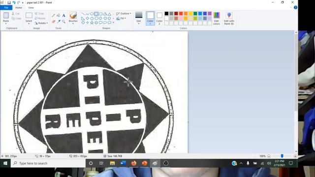
Task: Open Paint Help question mark
Action: coord(295,7)
